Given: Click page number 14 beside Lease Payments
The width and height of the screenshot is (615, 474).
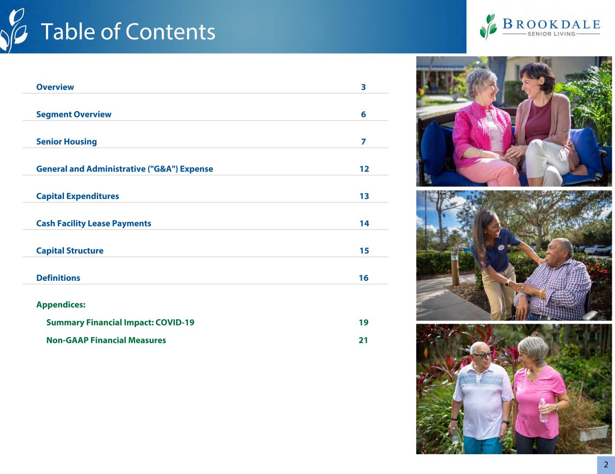Looking at the screenshot, I should click(x=364, y=223).
